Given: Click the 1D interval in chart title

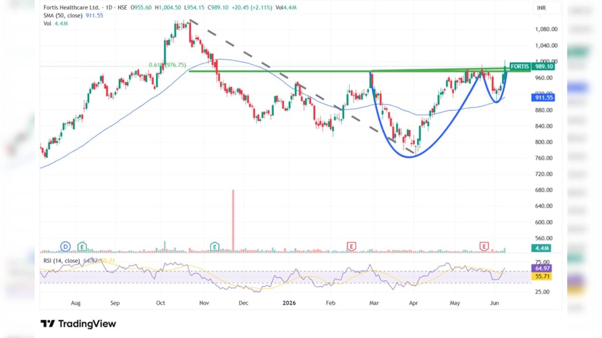Looking at the screenshot, I should (107, 8).
